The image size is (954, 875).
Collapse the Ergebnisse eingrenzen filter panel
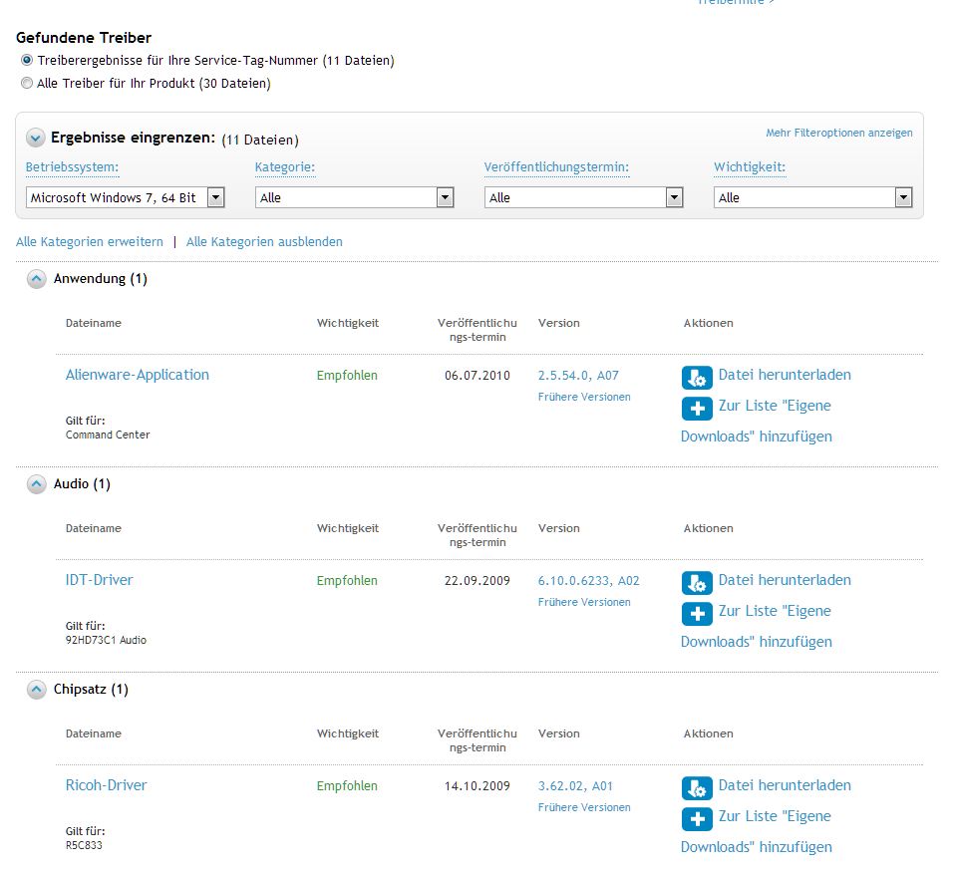36,139
